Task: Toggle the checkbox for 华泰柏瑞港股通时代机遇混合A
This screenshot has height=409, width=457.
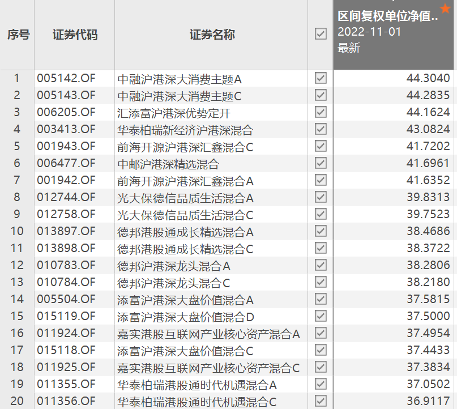Action: coord(321,384)
